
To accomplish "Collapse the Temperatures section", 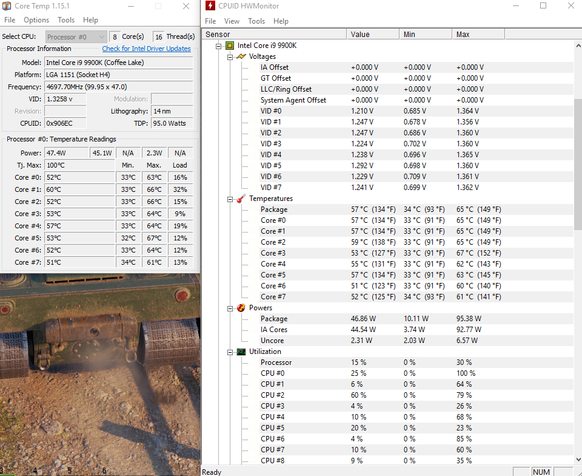I will click(230, 199).
